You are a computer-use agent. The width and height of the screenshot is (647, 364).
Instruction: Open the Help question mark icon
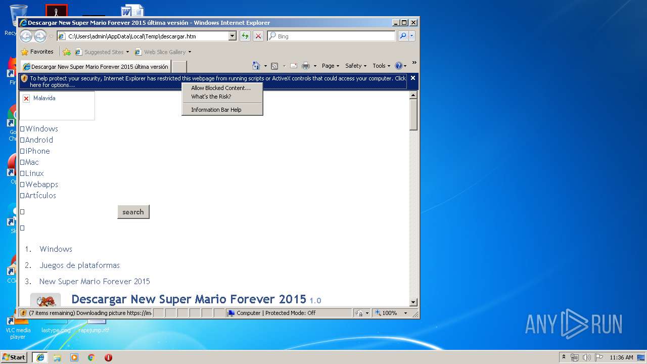coord(398,66)
